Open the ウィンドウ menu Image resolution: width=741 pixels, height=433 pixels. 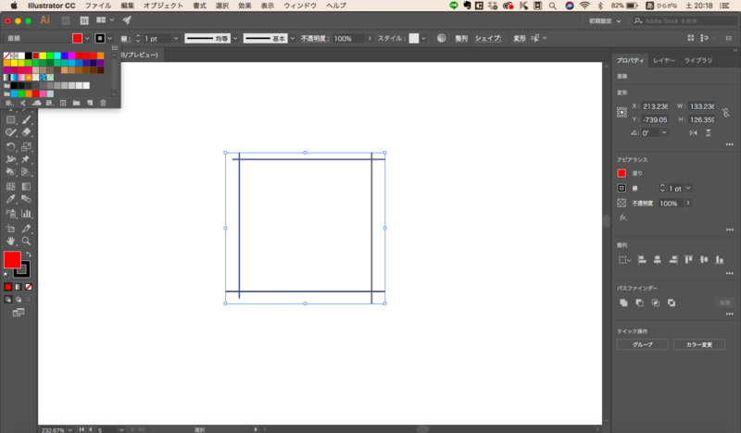pyautogui.click(x=300, y=6)
